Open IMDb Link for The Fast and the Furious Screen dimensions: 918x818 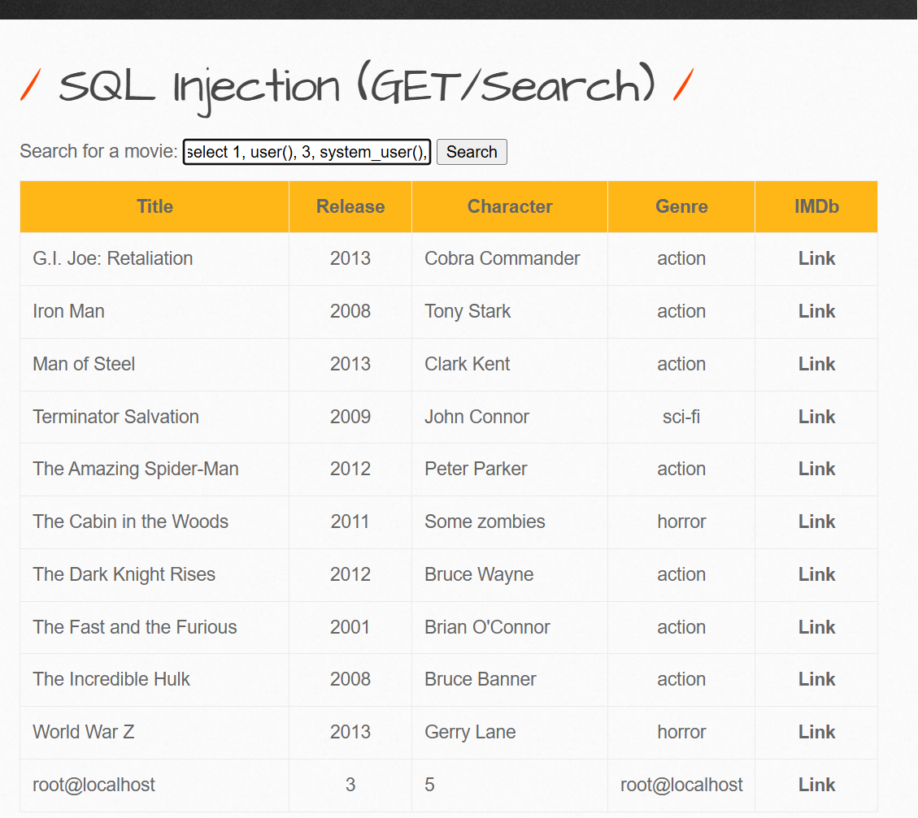pyautogui.click(x=816, y=627)
